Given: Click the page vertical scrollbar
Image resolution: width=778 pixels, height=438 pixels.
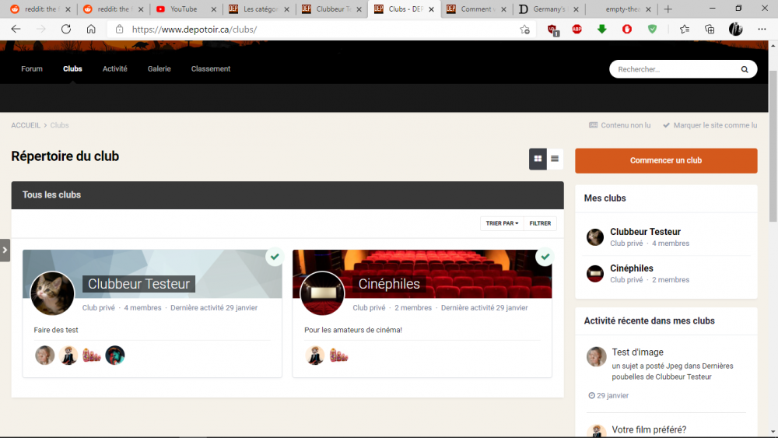Looking at the screenshot, I should tap(773, 233).
